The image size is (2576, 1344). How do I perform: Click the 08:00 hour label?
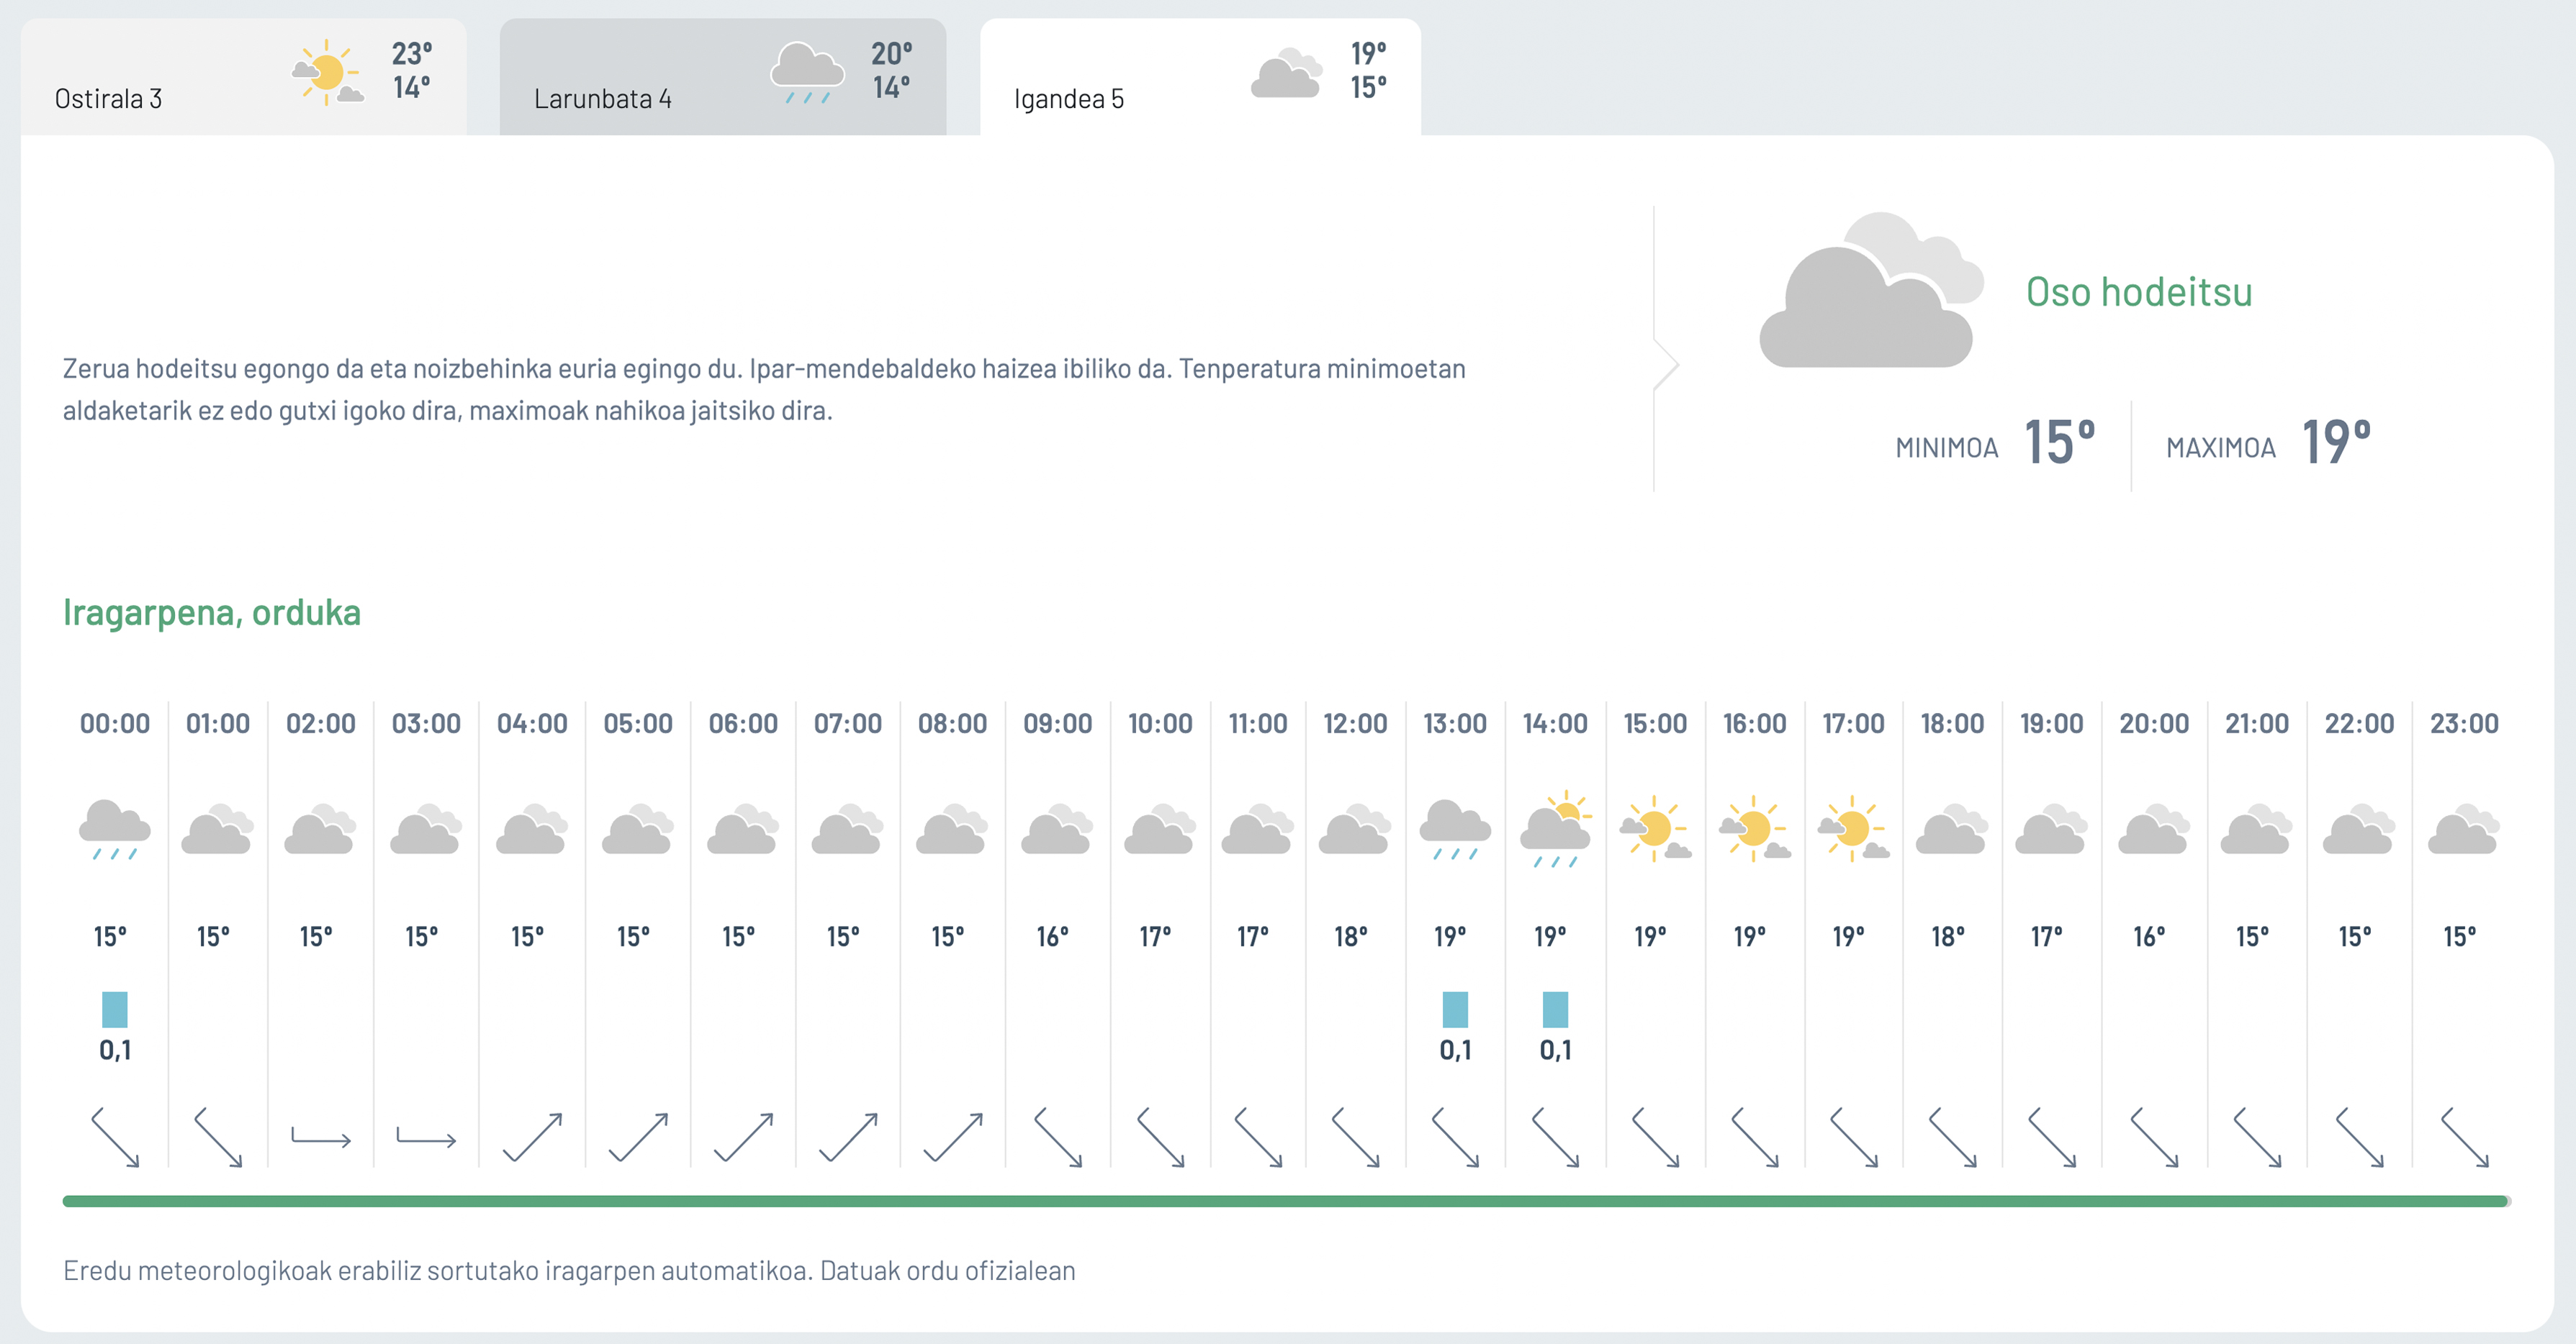[x=952, y=724]
